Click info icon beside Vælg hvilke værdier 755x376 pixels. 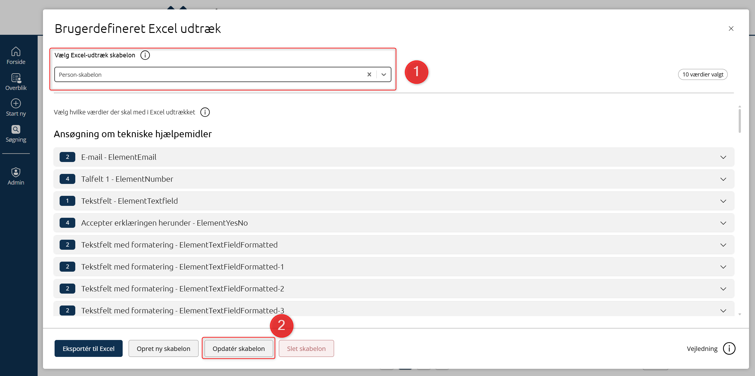(205, 112)
